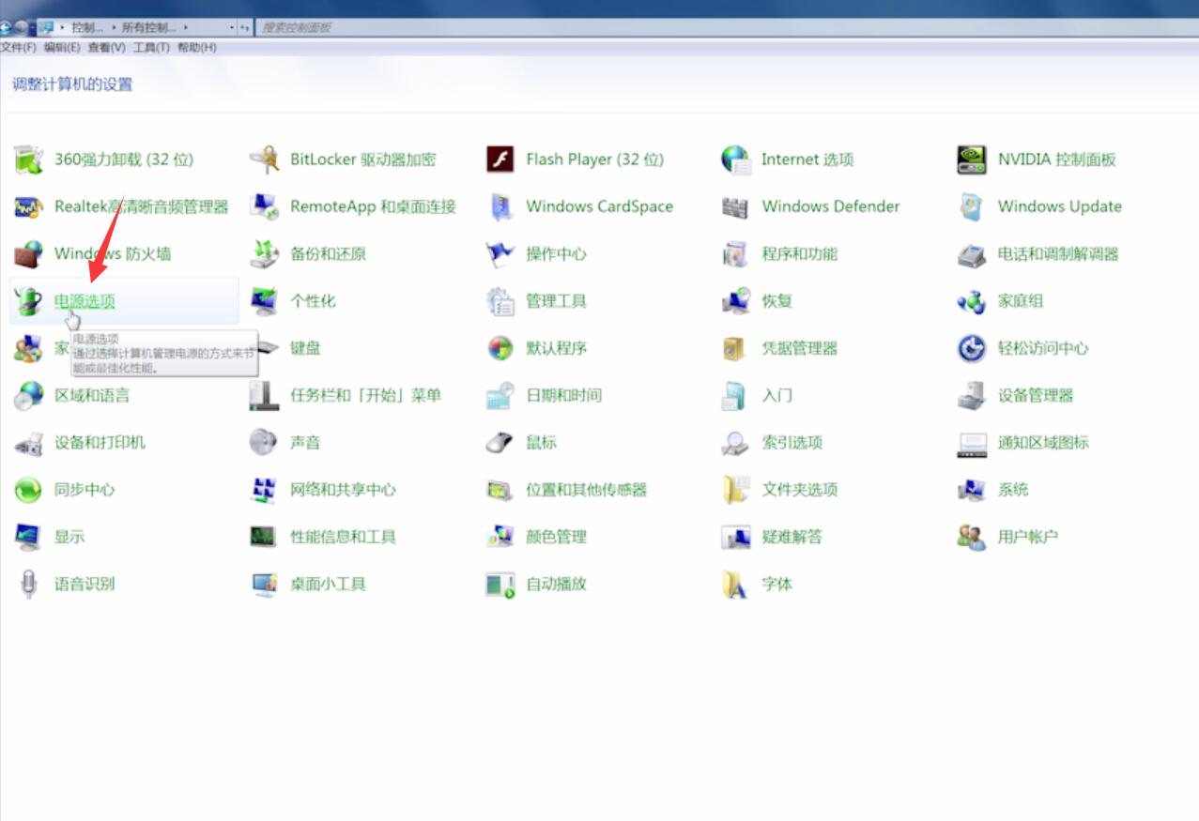Click the 家长控制 people icon

tap(29, 348)
